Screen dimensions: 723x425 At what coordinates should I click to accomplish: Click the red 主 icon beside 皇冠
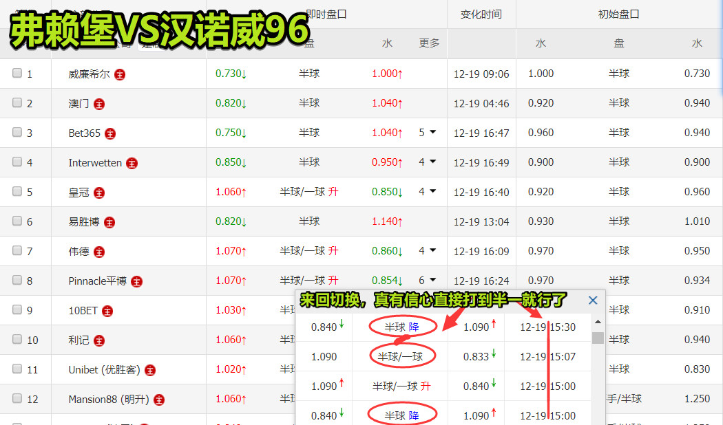coord(99,193)
